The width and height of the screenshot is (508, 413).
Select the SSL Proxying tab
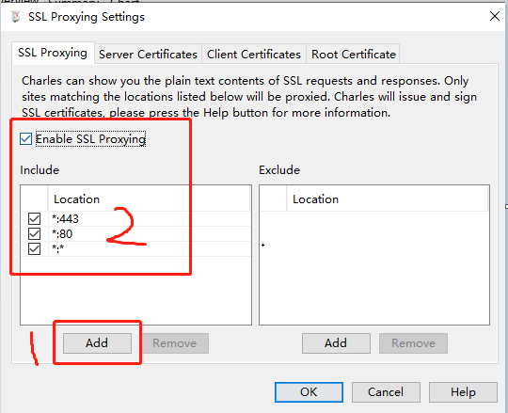click(53, 53)
